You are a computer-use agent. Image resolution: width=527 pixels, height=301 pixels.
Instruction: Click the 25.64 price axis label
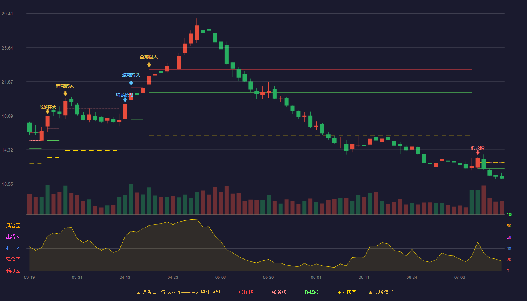tap(7, 48)
